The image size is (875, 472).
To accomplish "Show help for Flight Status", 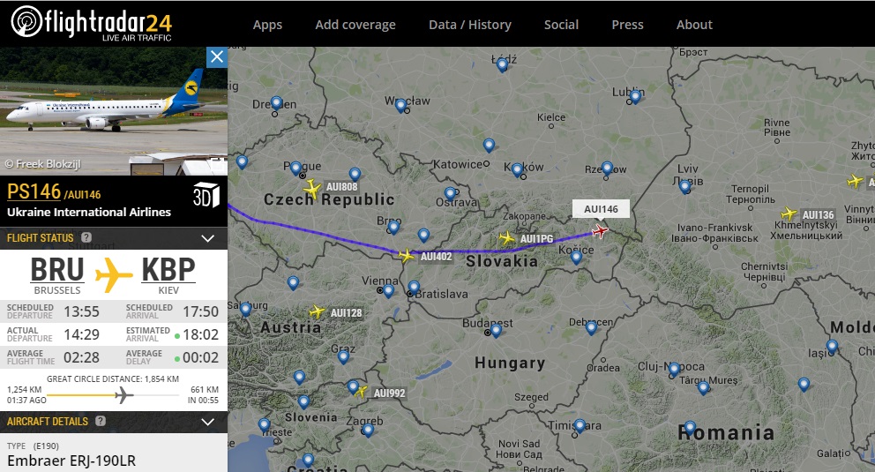I will (86, 237).
